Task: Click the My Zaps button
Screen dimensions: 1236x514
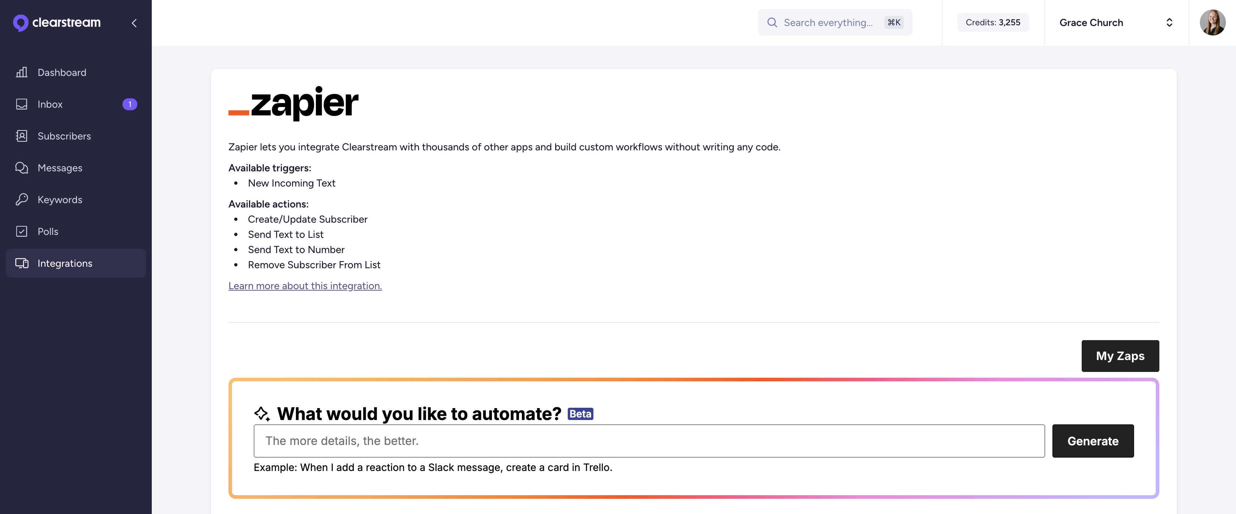Action: (x=1119, y=356)
